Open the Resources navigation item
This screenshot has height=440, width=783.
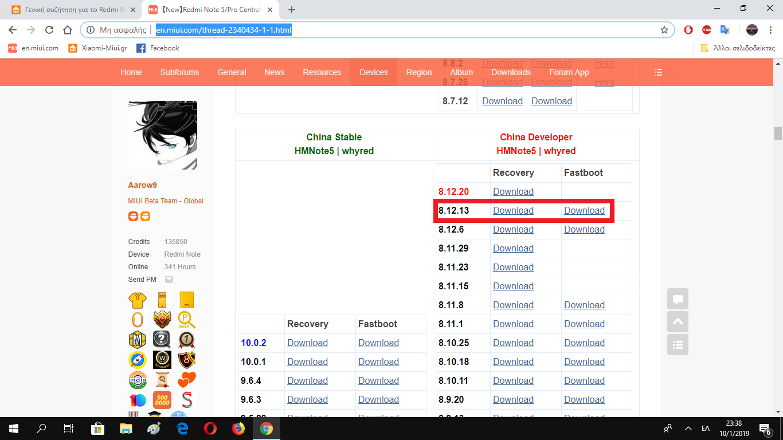point(322,72)
